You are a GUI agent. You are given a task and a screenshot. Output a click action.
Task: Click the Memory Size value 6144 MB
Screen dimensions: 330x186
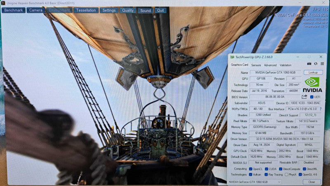pos(261,133)
